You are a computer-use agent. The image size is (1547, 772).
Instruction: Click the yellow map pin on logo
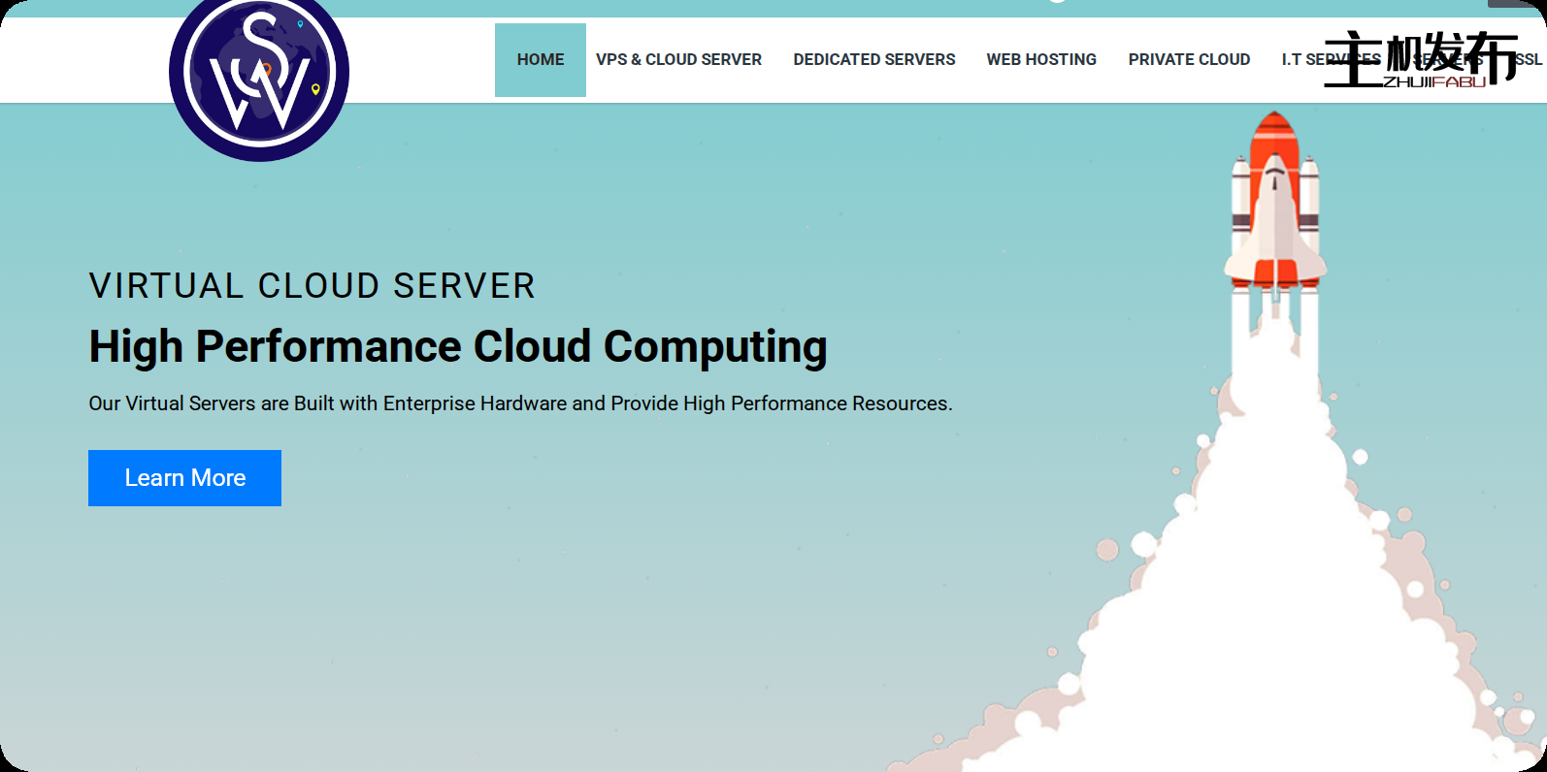pos(315,89)
